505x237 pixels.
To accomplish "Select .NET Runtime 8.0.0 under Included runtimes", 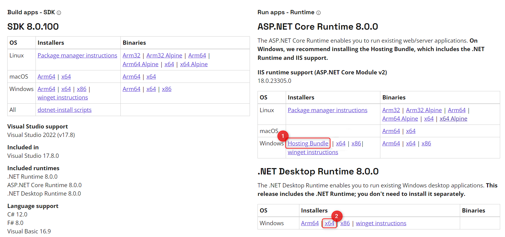I will (32, 177).
